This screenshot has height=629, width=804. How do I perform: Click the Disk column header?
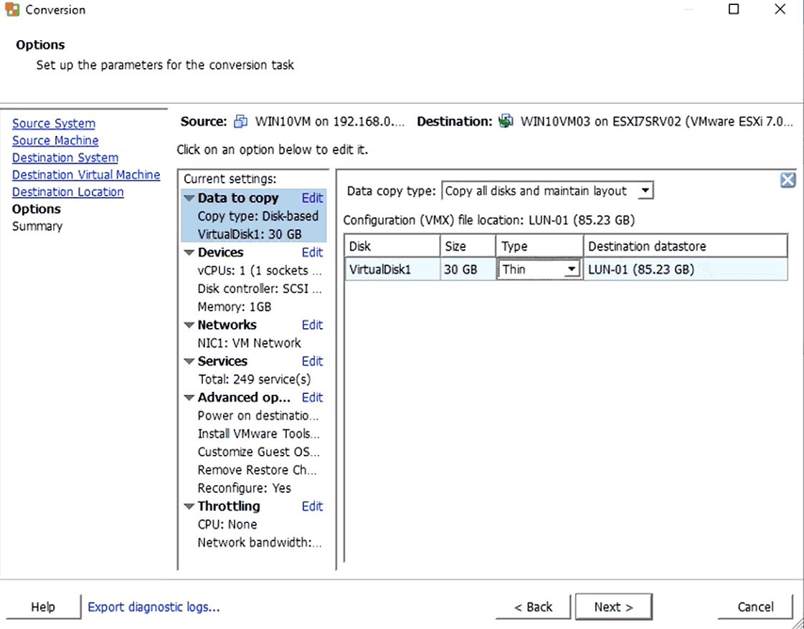tap(392, 246)
